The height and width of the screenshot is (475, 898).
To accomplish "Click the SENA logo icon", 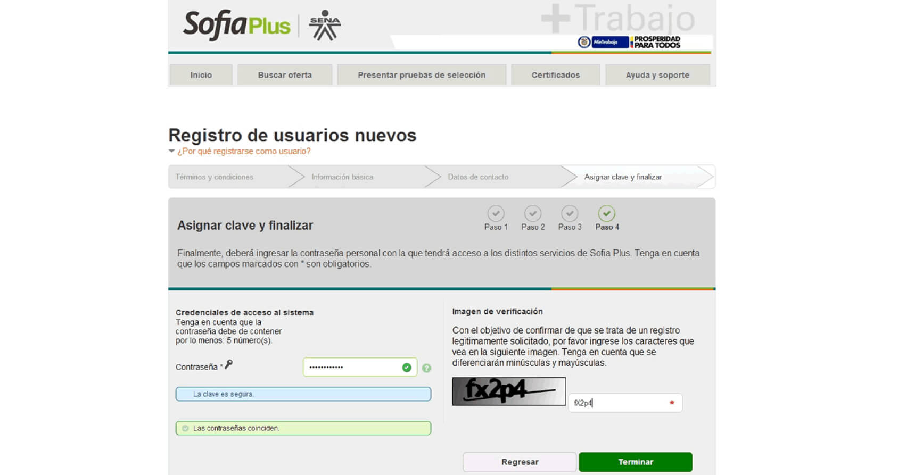I will [325, 26].
